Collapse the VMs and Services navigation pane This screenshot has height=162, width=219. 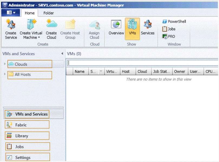click(62, 54)
